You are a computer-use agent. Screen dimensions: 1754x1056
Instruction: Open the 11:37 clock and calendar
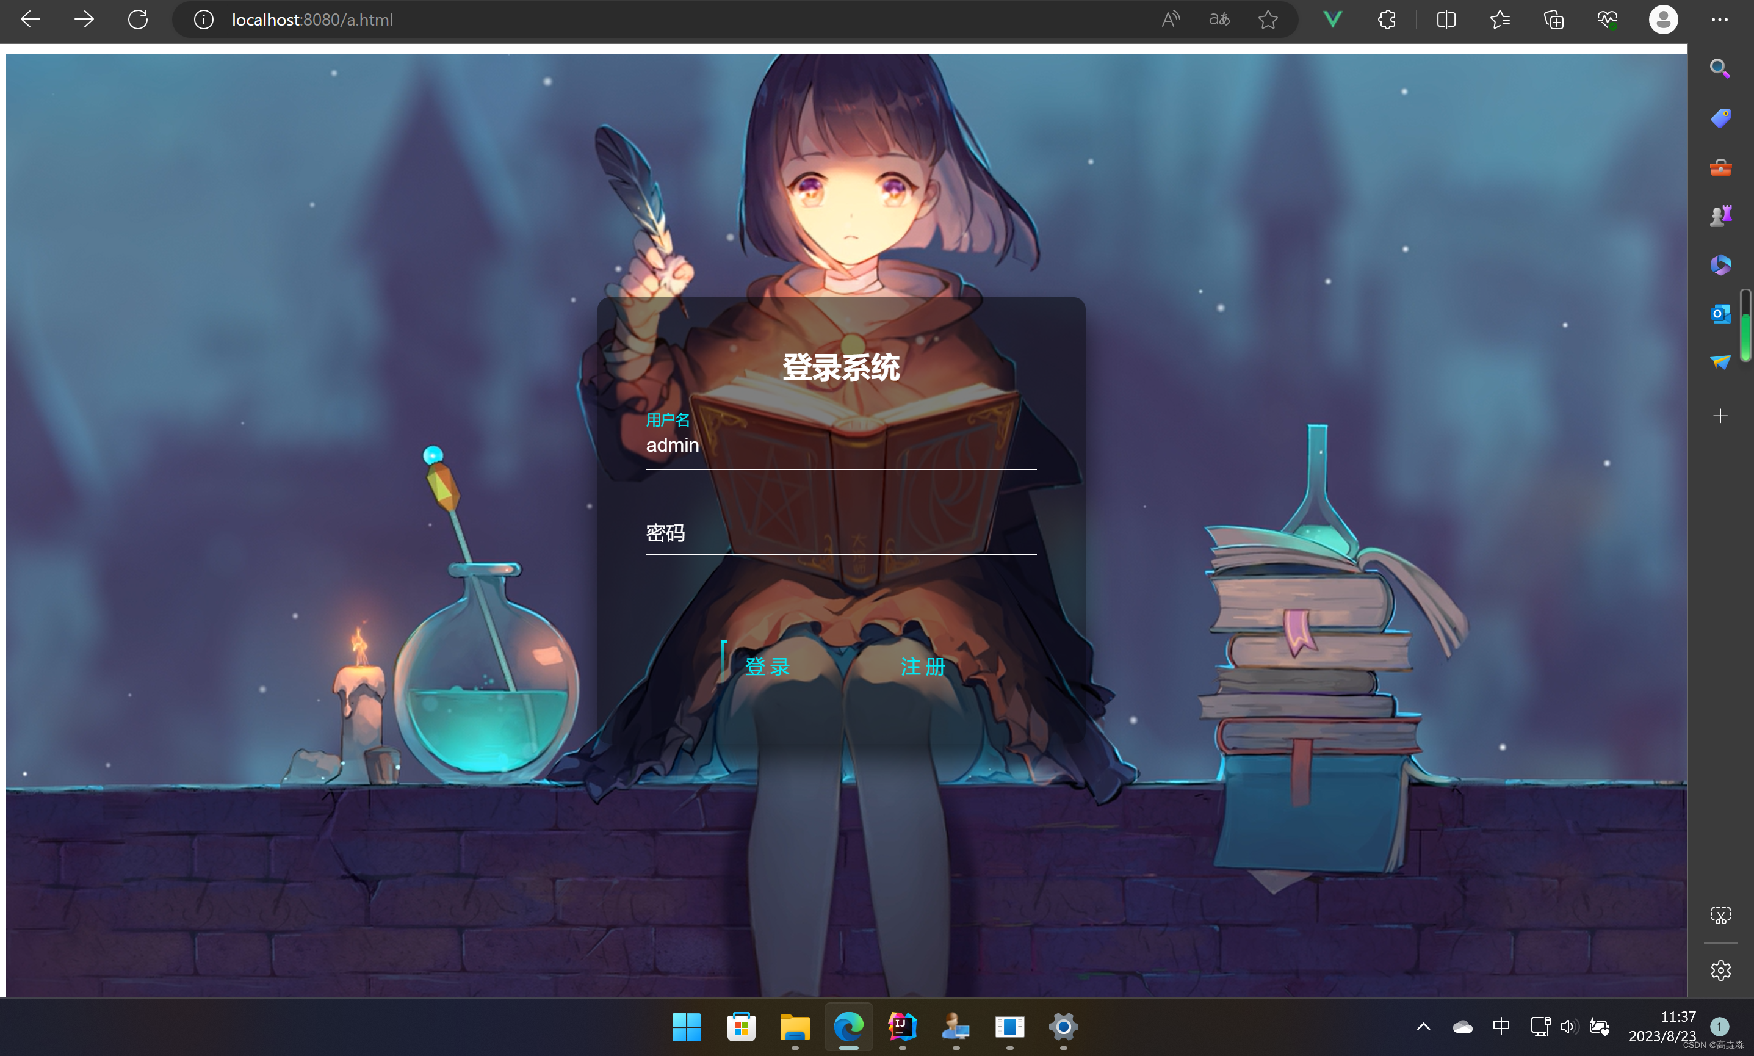coord(1662,1026)
